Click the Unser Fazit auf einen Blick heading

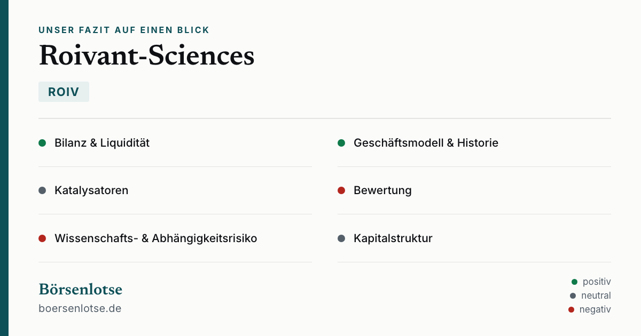(x=124, y=30)
